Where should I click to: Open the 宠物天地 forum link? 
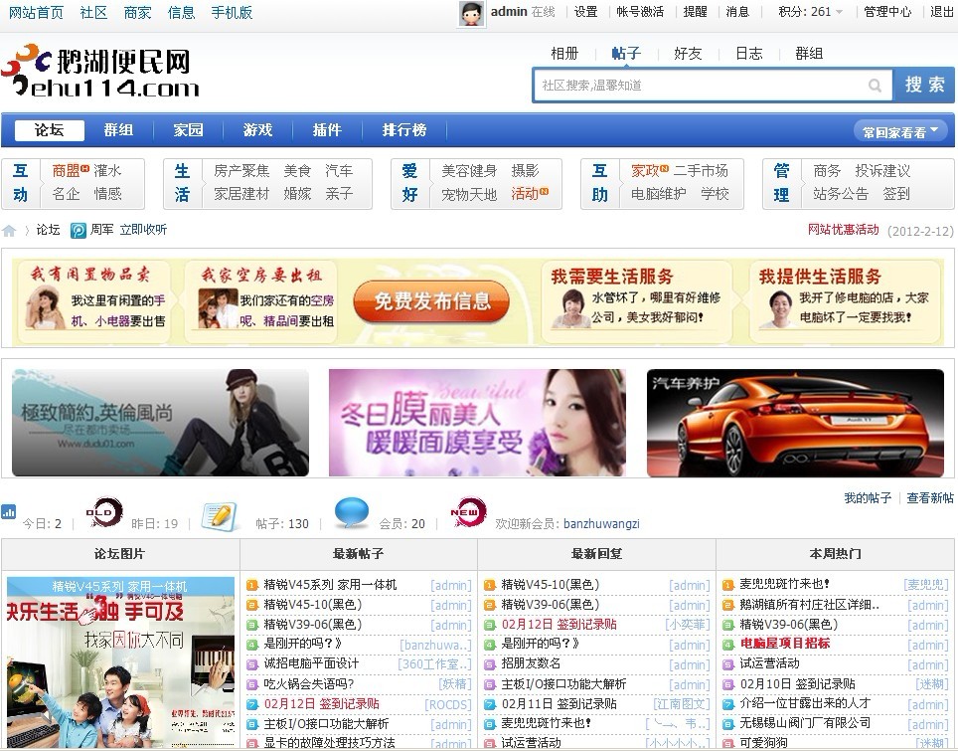point(469,195)
